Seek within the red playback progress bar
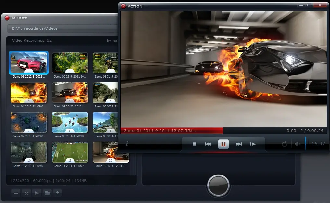Screen dimensions: 330x203 [x=171, y=130]
